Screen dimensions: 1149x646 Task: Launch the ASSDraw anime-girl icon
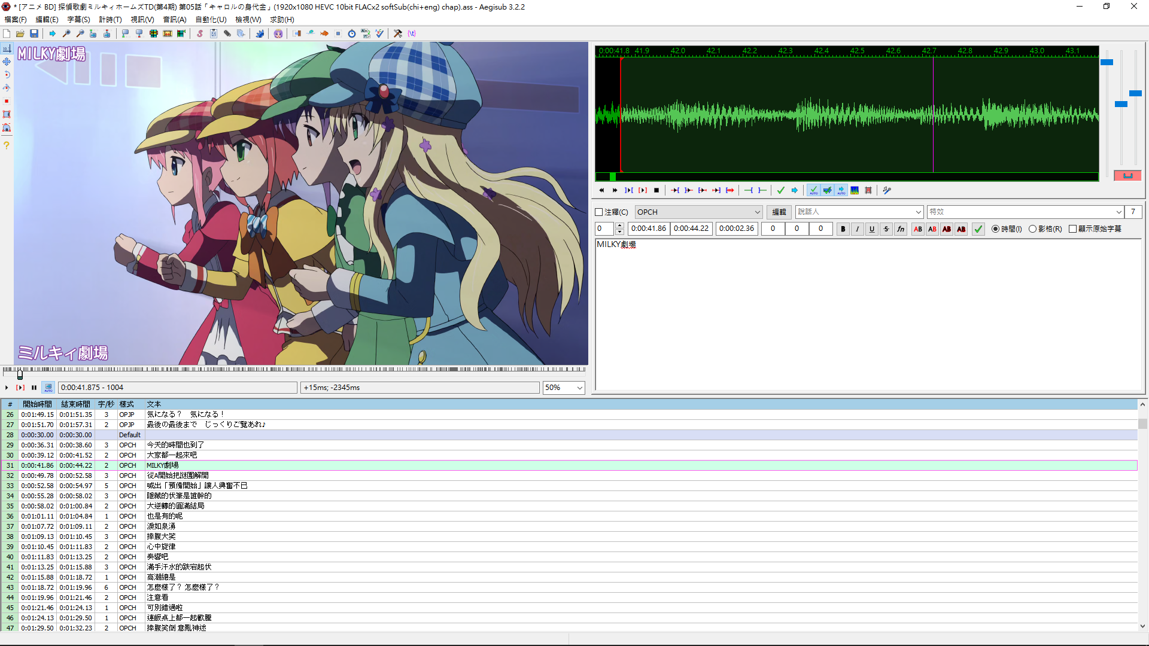pos(278,33)
